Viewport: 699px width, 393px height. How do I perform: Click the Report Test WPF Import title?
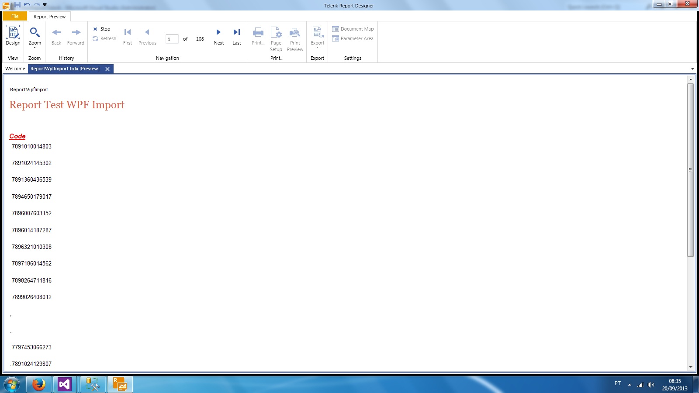point(67,105)
